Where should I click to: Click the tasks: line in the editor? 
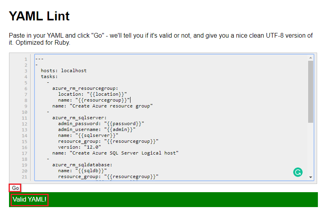click(x=49, y=76)
